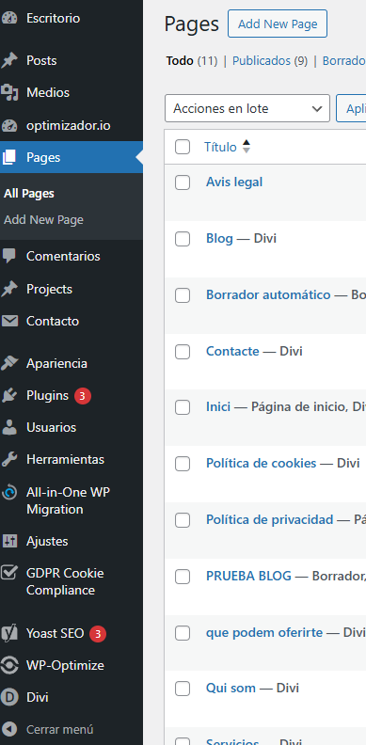Sort pages using the Título sort arrows
Image resolution: width=366 pixels, height=745 pixels.
tap(246, 147)
